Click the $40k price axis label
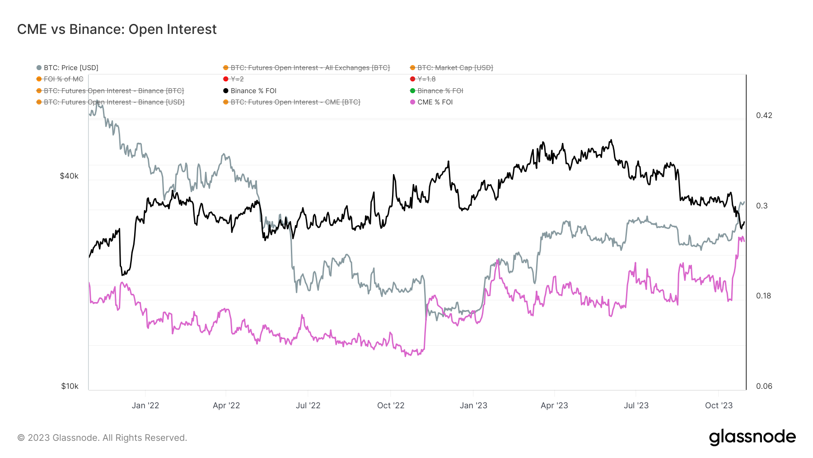This screenshot has height=458, width=813. pos(69,176)
